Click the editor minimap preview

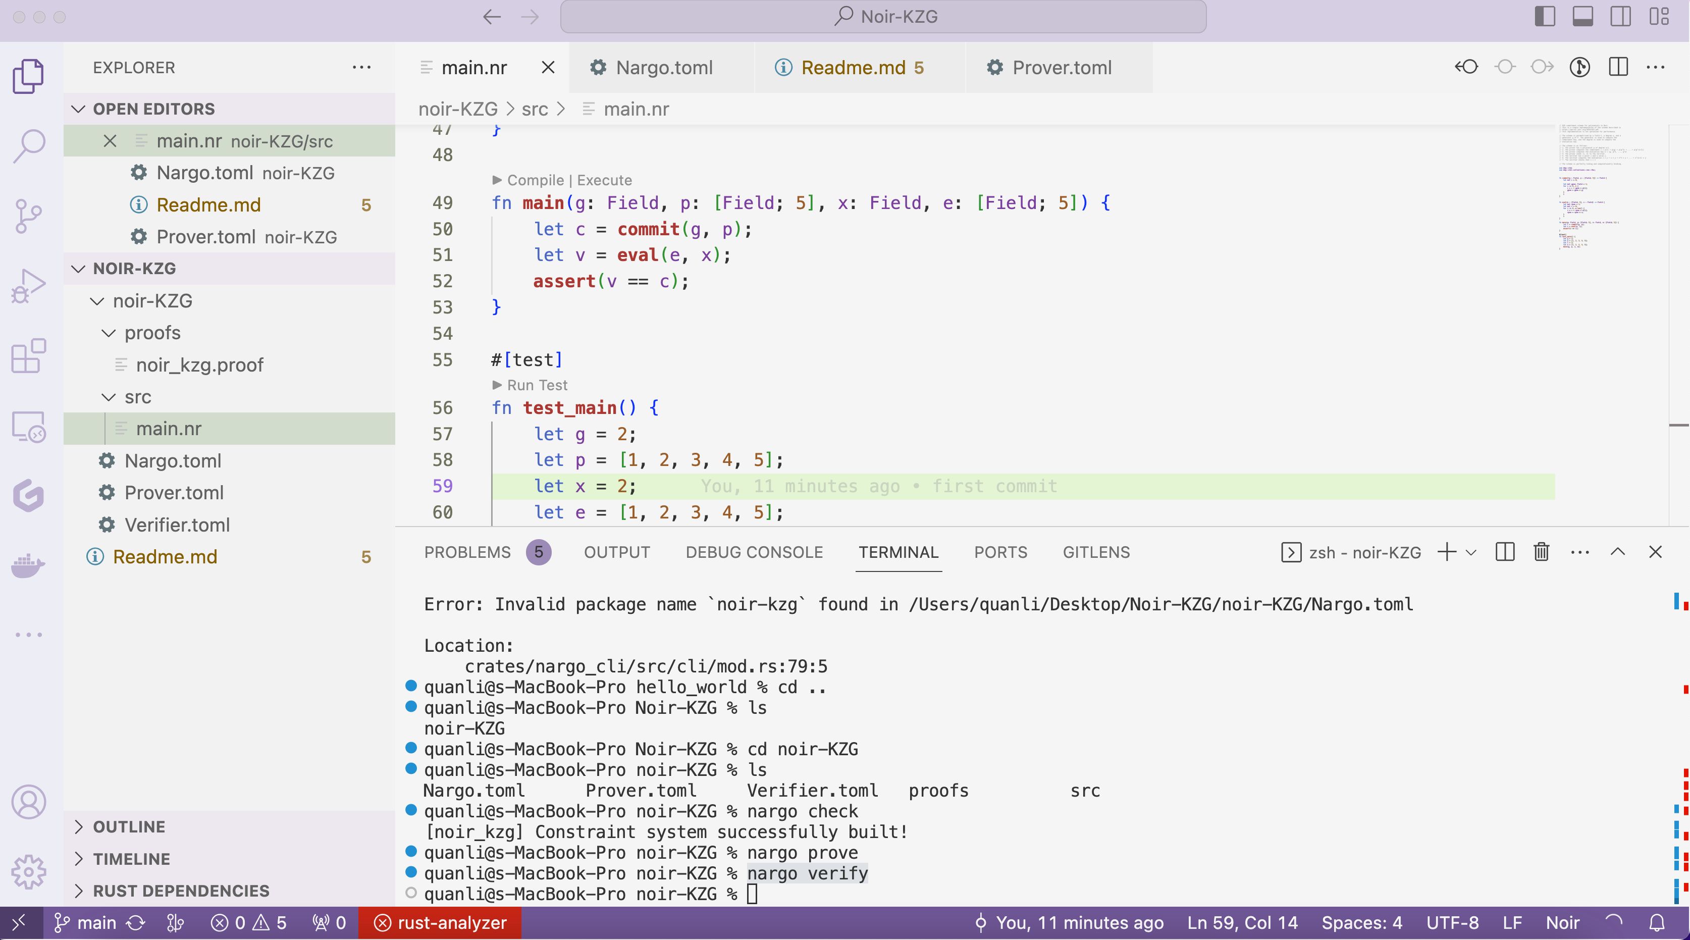click(x=1611, y=188)
